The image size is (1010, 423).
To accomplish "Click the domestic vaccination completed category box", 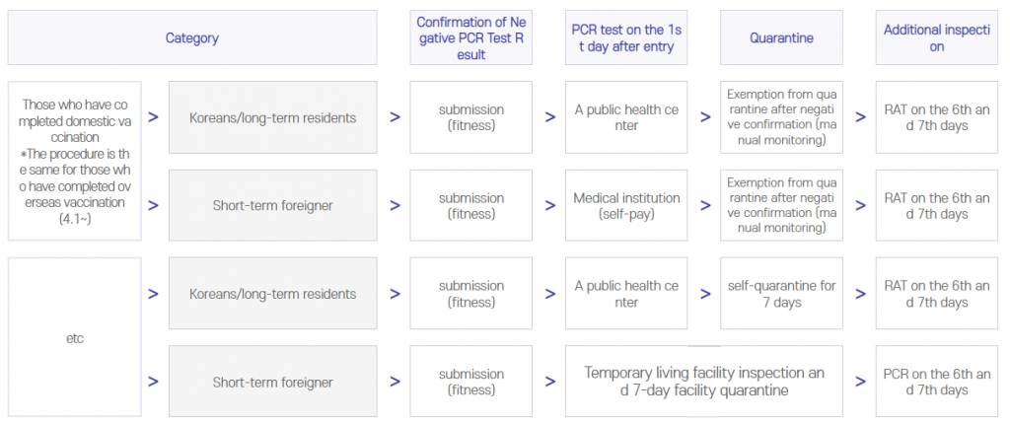I will click(75, 161).
